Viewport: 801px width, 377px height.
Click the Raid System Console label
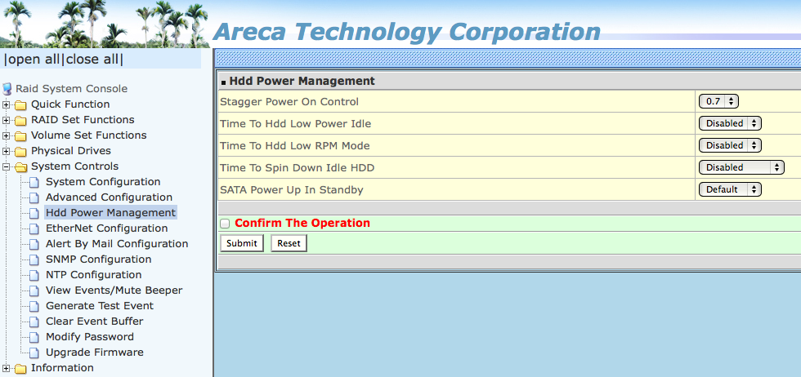pyautogui.click(x=72, y=89)
